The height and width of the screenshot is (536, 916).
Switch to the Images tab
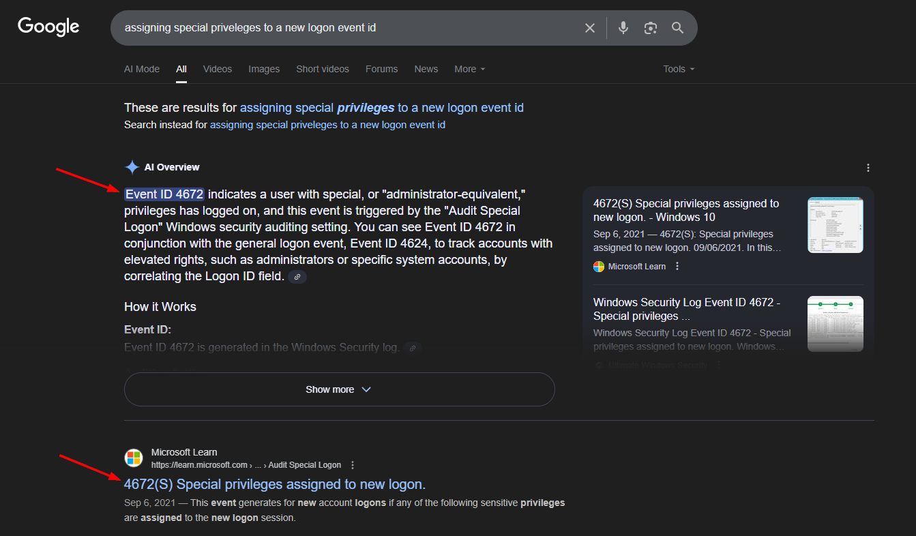(x=264, y=69)
